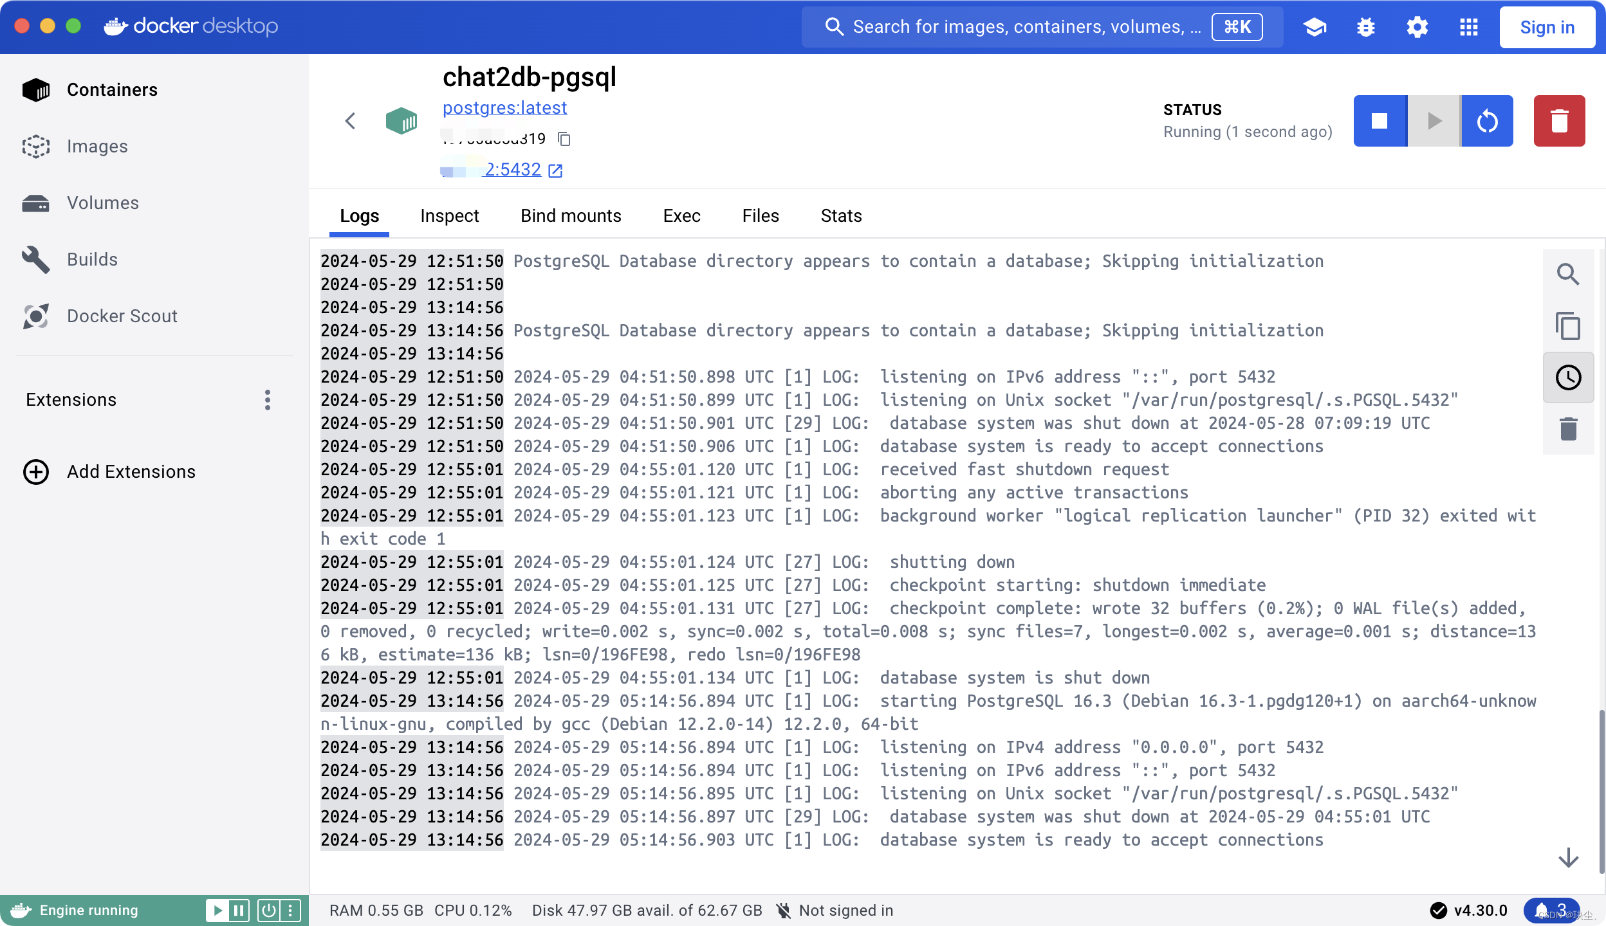Click the chat2db-pgsql container icon
The width and height of the screenshot is (1606, 926).
[401, 121]
